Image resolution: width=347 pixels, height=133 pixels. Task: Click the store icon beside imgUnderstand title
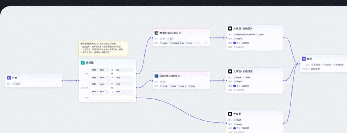180,33
